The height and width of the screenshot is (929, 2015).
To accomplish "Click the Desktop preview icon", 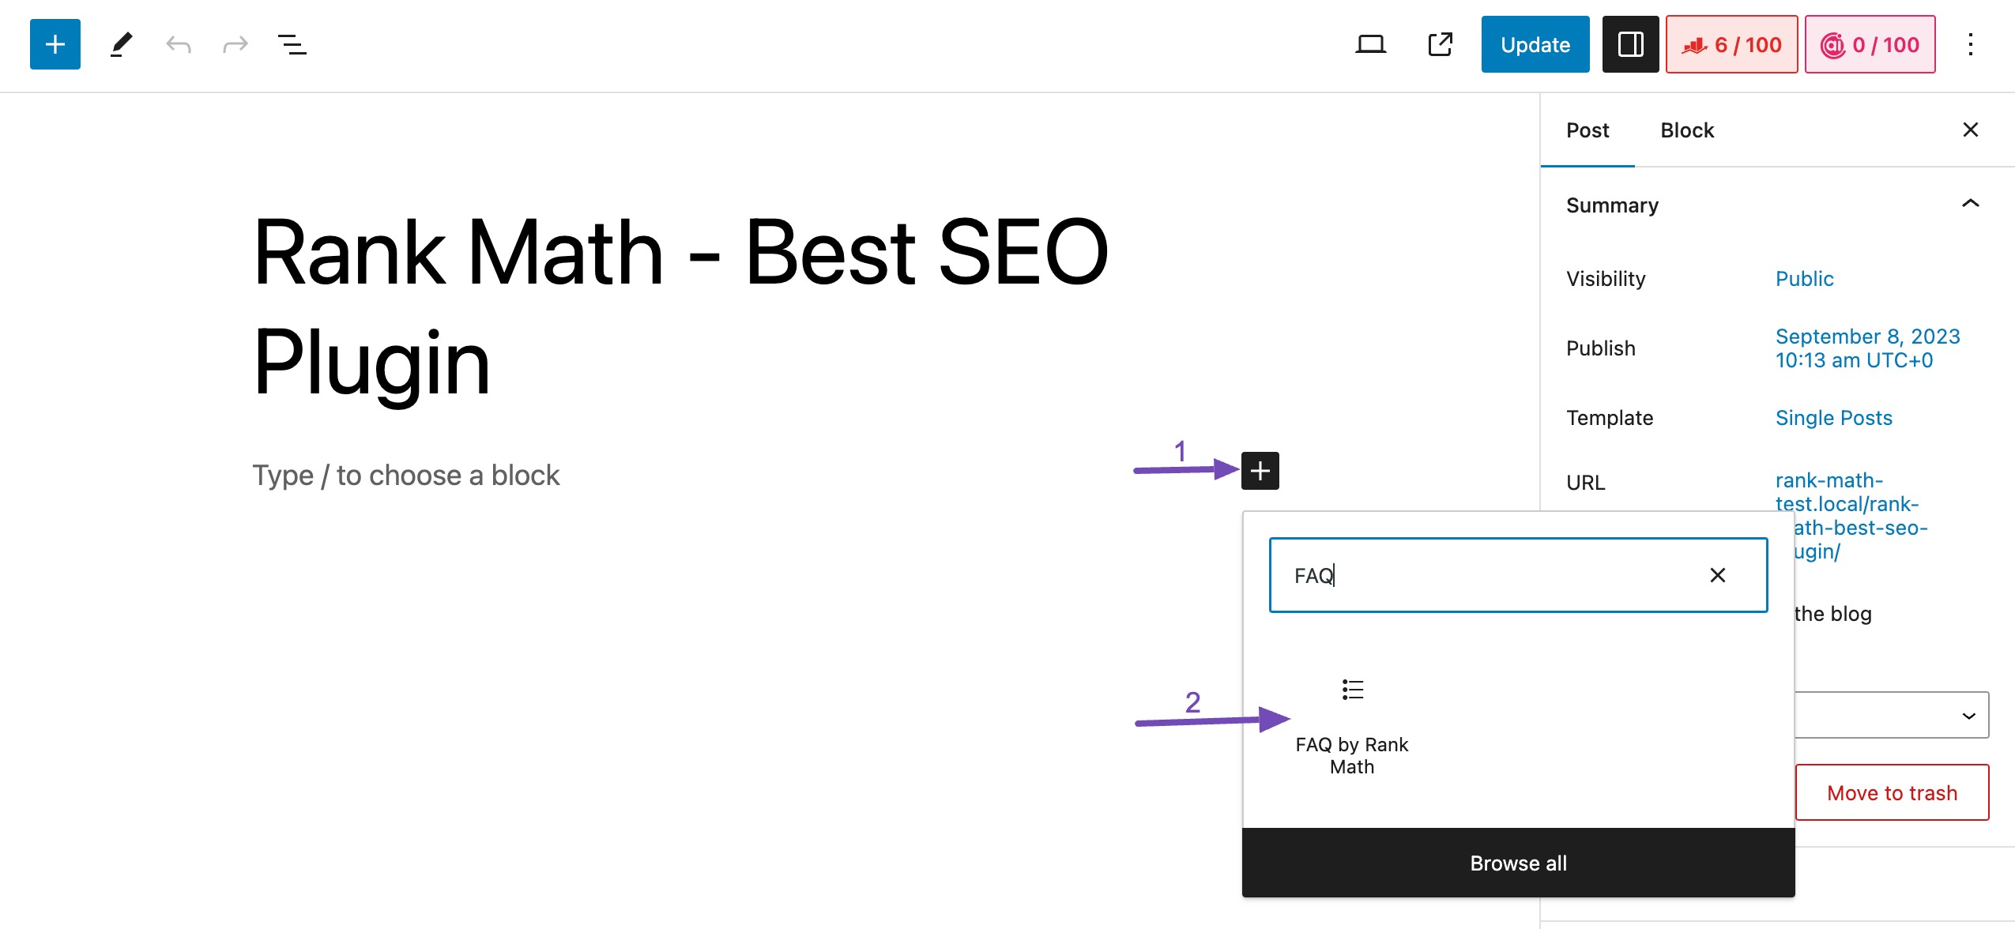I will [x=1367, y=45].
